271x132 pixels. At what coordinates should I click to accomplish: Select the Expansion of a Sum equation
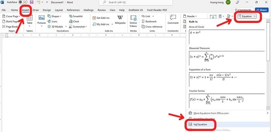227,79
